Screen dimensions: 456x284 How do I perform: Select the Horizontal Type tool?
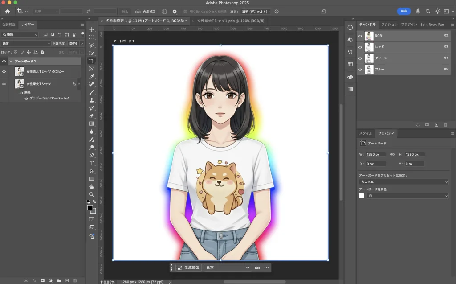92,163
